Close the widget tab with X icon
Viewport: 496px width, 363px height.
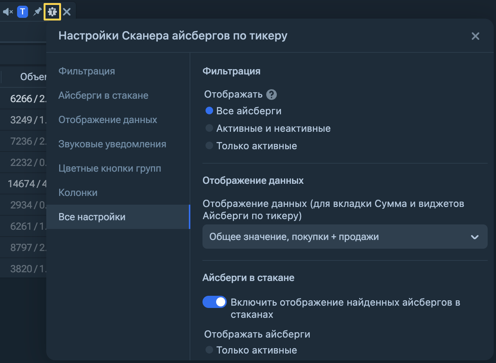pyautogui.click(x=67, y=12)
